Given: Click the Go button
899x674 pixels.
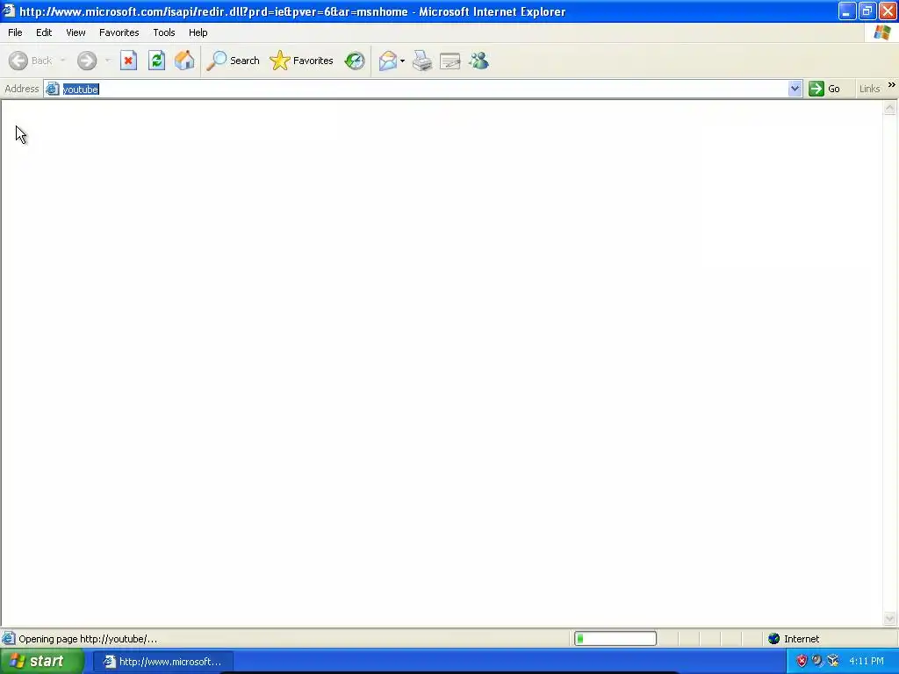Looking at the screenshot, I should click(x=824, y=89).
